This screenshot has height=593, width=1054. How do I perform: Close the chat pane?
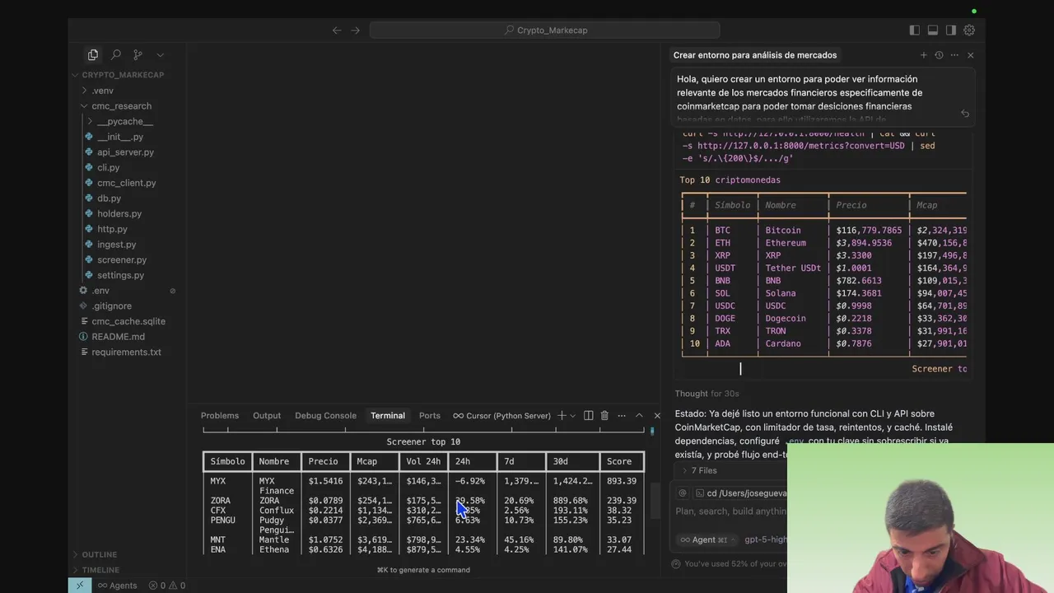tap(970, 55)
